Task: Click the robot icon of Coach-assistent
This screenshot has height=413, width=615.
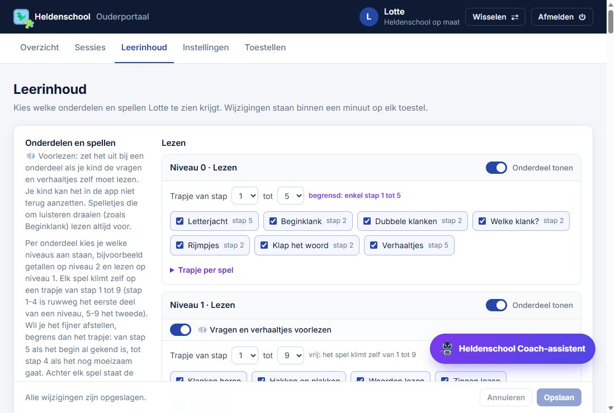Action: [x=447, y=349]
